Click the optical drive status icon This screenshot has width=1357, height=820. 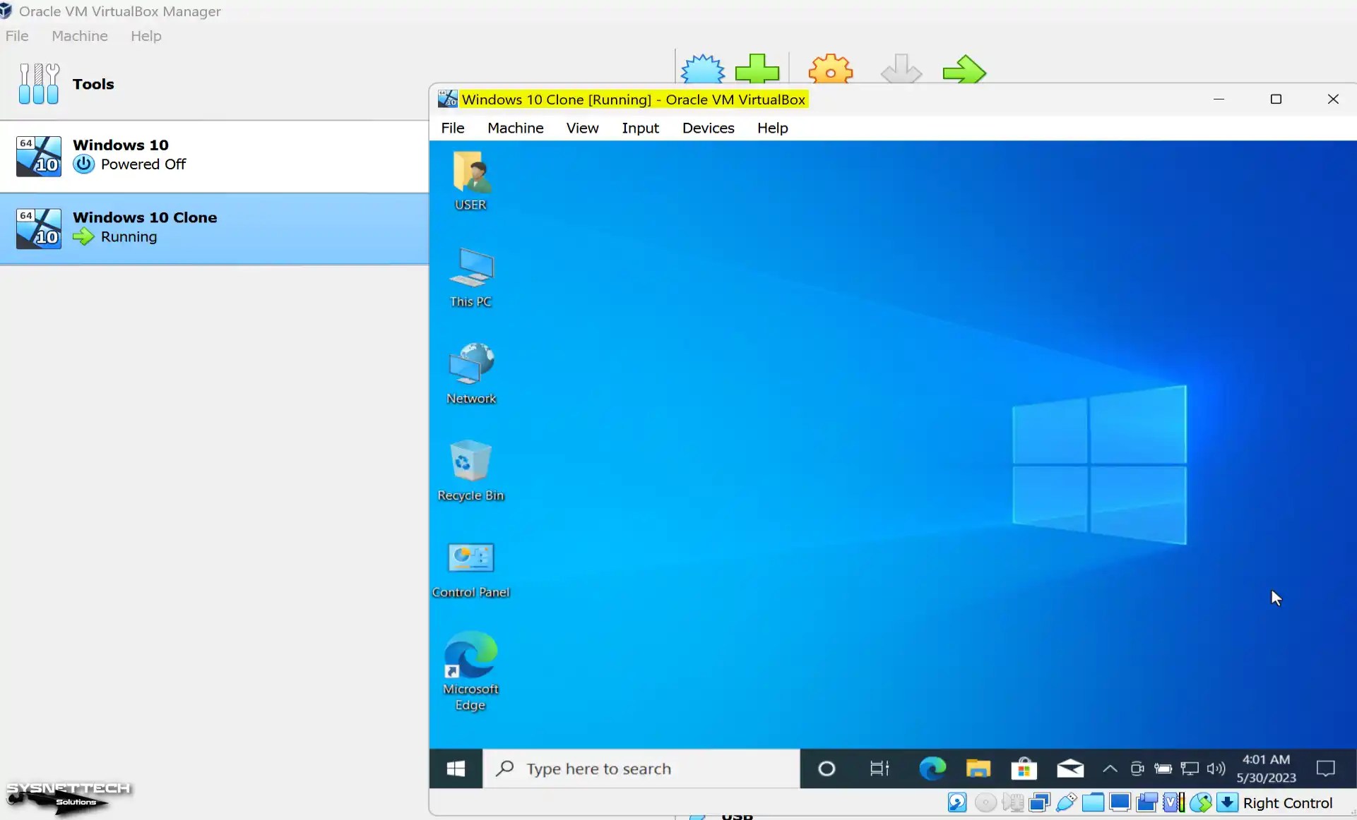[985, 802]
